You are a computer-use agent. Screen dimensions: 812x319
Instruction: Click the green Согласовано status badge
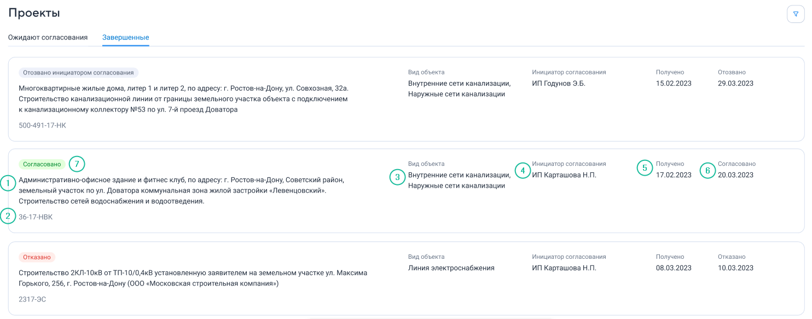(42, 164)
